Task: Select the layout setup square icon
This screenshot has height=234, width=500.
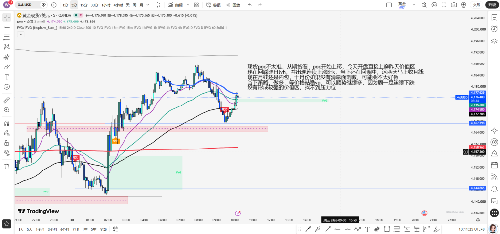Action: click(389, 5)
